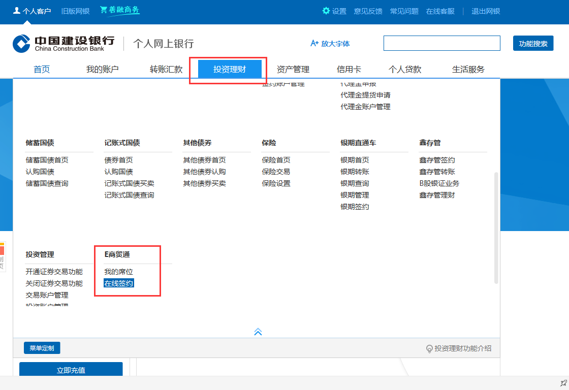The image size is (569, 390).
Task: Open 鑫存管转账
Action: coord(437,172)
